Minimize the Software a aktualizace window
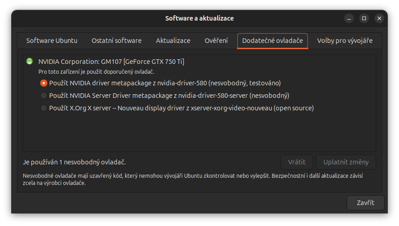Image resolution: width=399 pixels, height=226 pixels. point(349,18)
